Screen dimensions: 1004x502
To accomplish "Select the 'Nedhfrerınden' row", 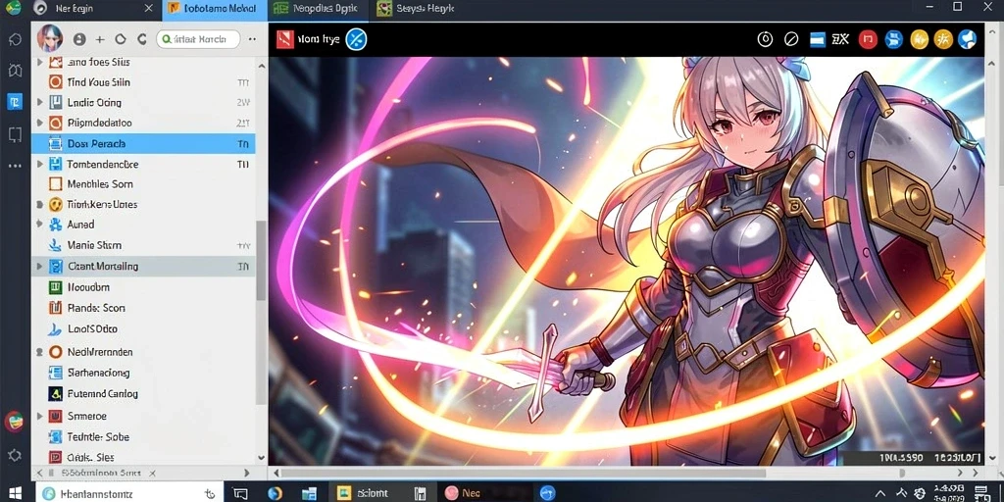I will [x=143, y=352].
